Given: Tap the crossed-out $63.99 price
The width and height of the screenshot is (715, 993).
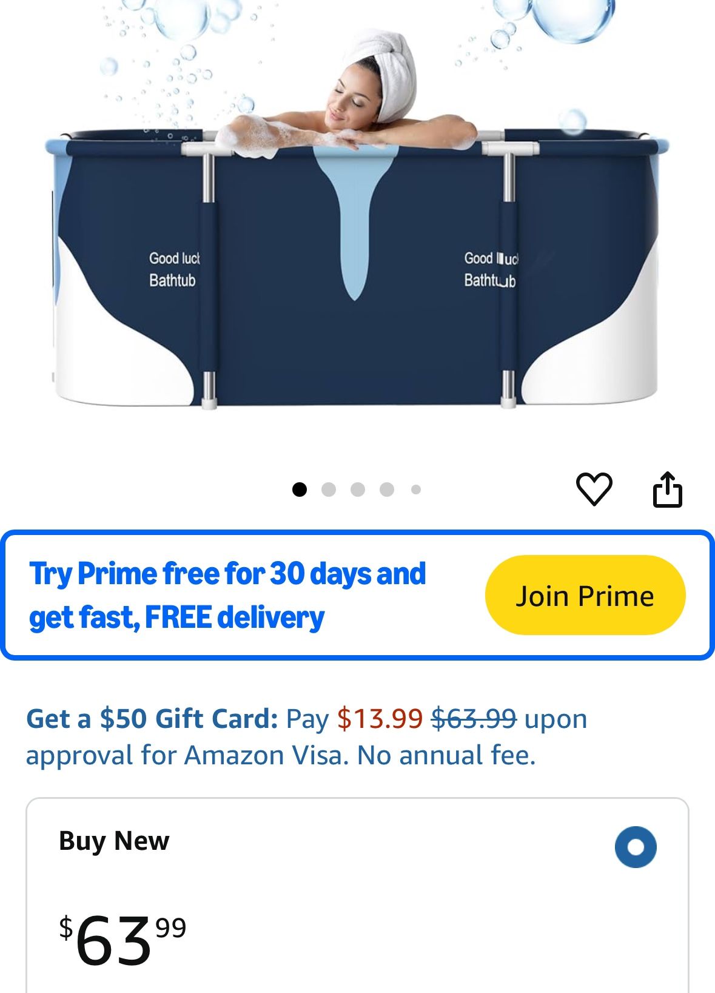Looking at the screenshot, I should click(x=474, y=719).
